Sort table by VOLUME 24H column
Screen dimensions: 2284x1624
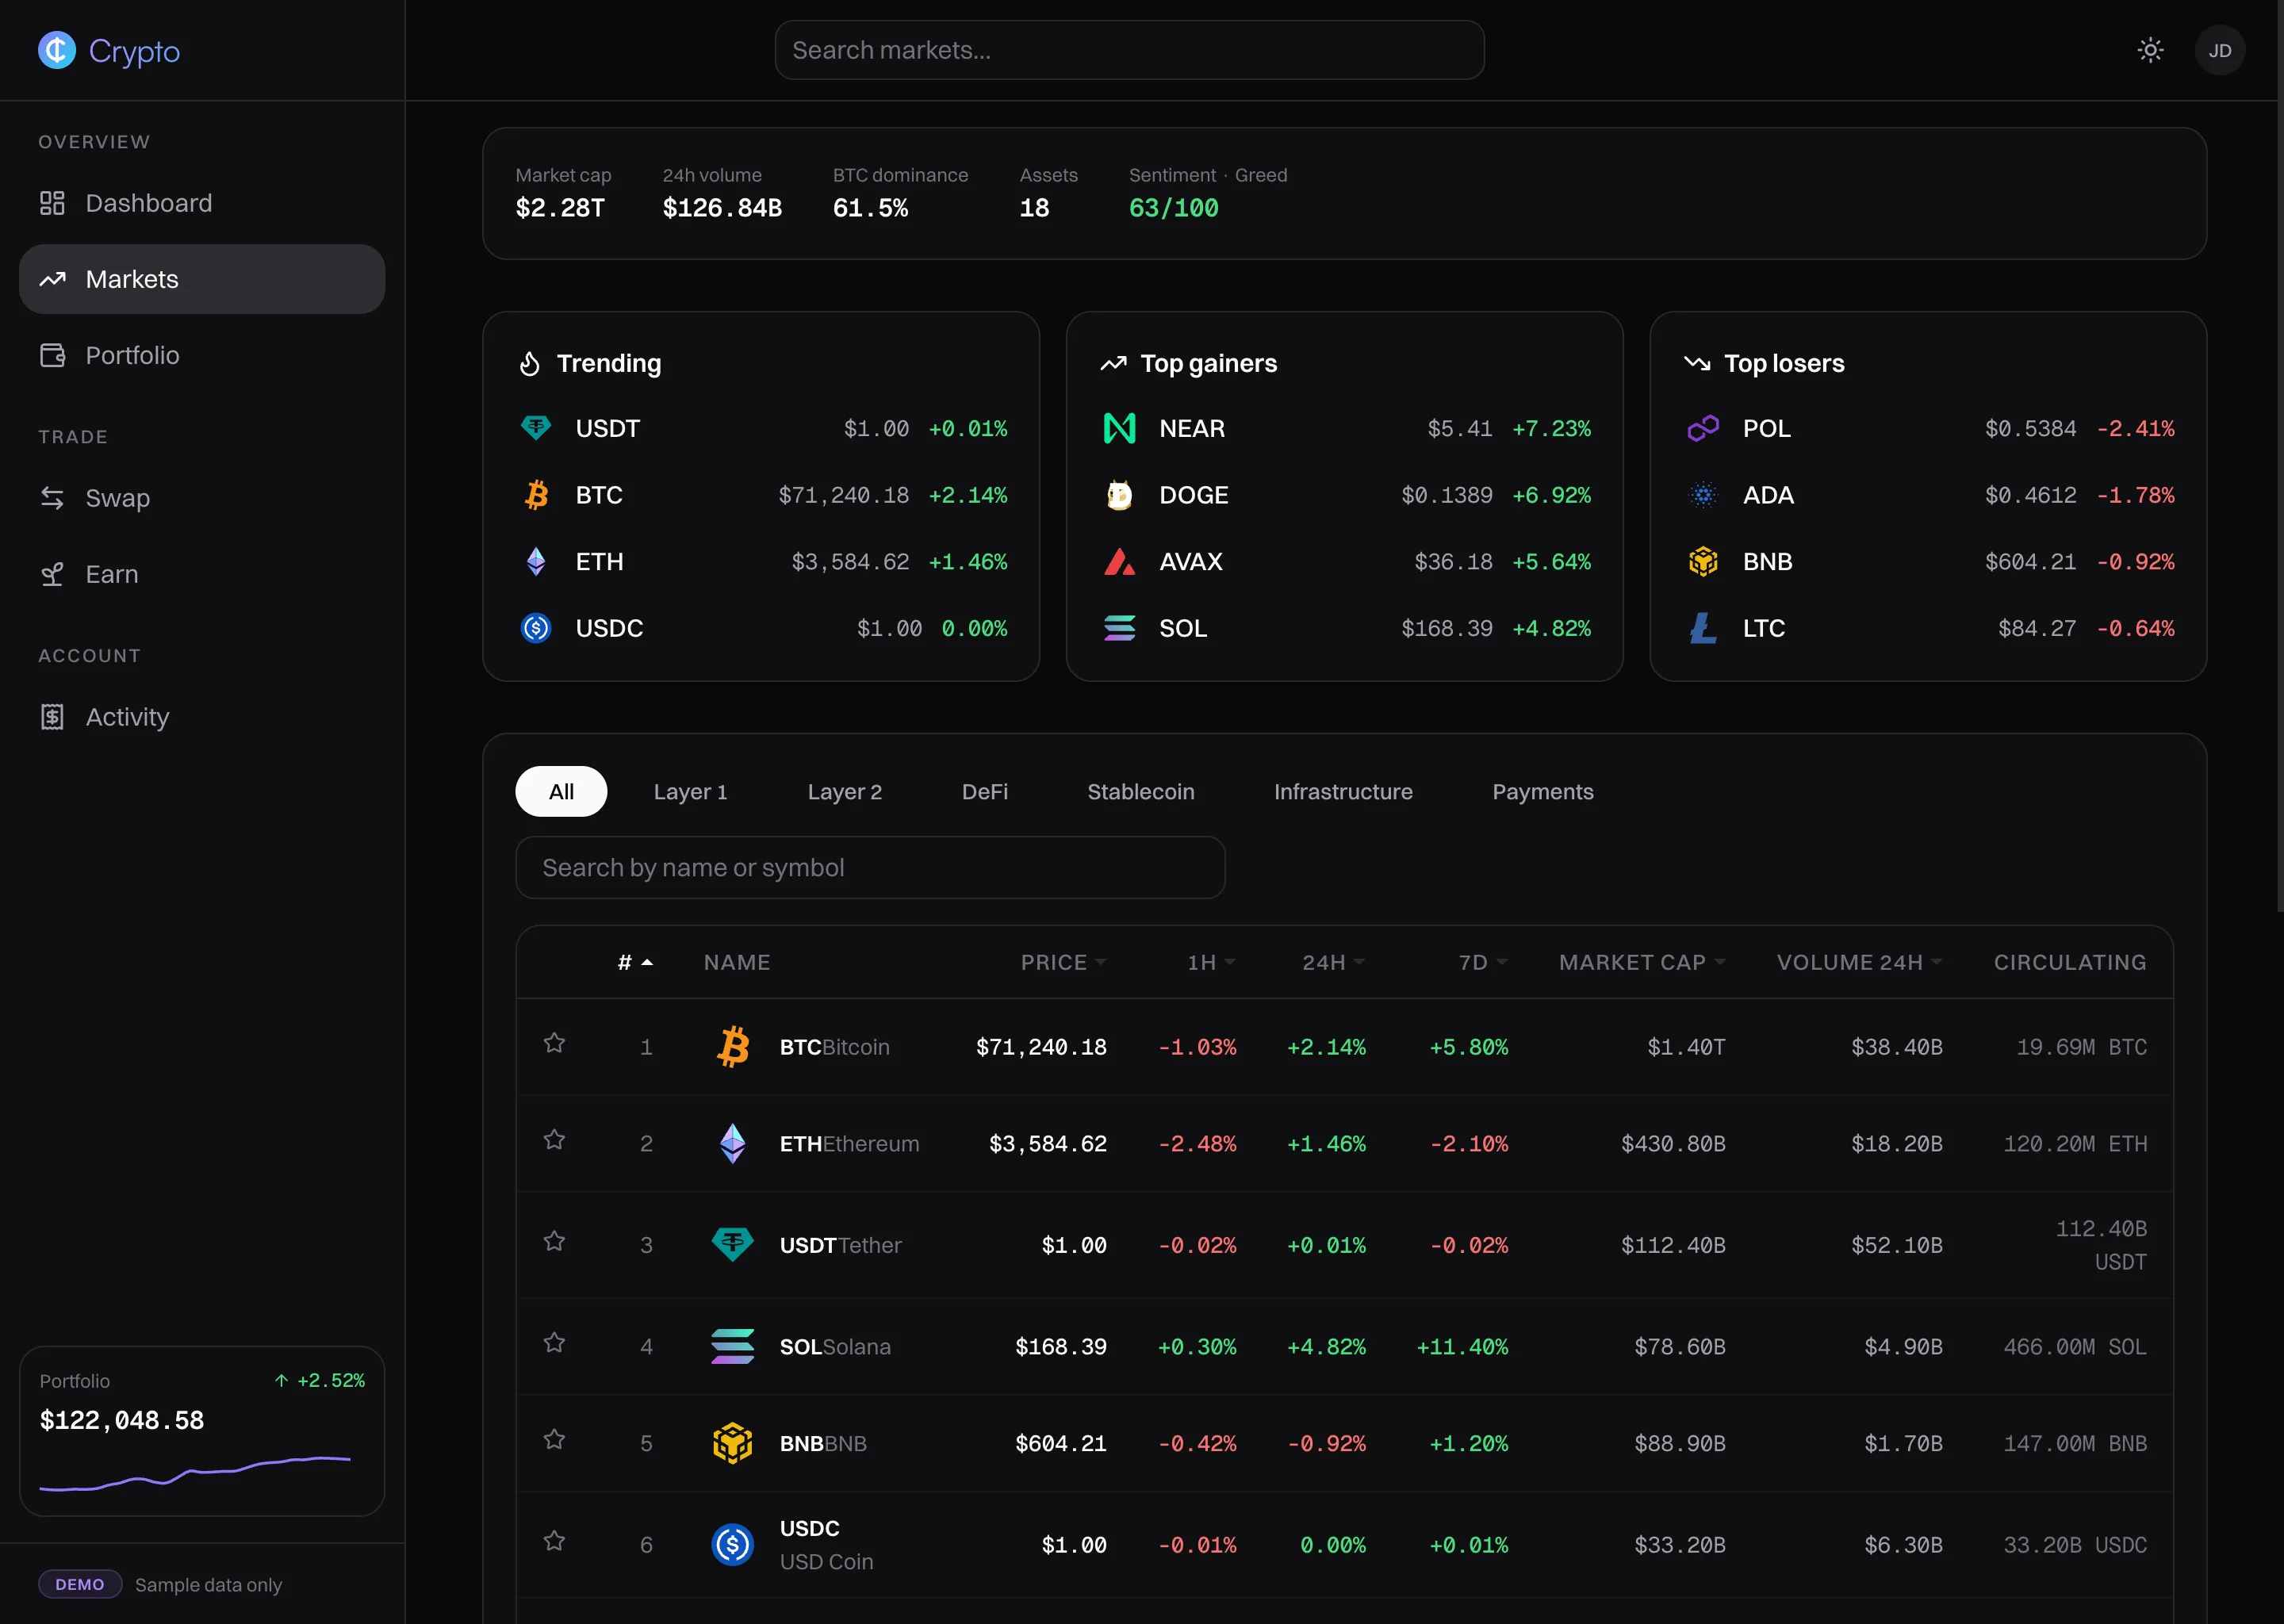pyautogui.click(x=1859, y=962)
